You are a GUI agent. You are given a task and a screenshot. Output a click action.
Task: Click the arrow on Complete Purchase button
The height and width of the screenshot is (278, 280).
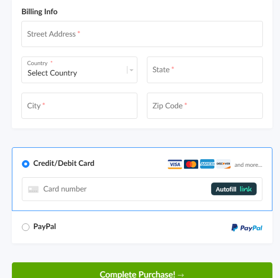pos(181,275)
